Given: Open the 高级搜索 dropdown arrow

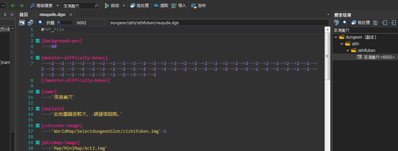Looking at the screenshot, I should tap(57, 6).
